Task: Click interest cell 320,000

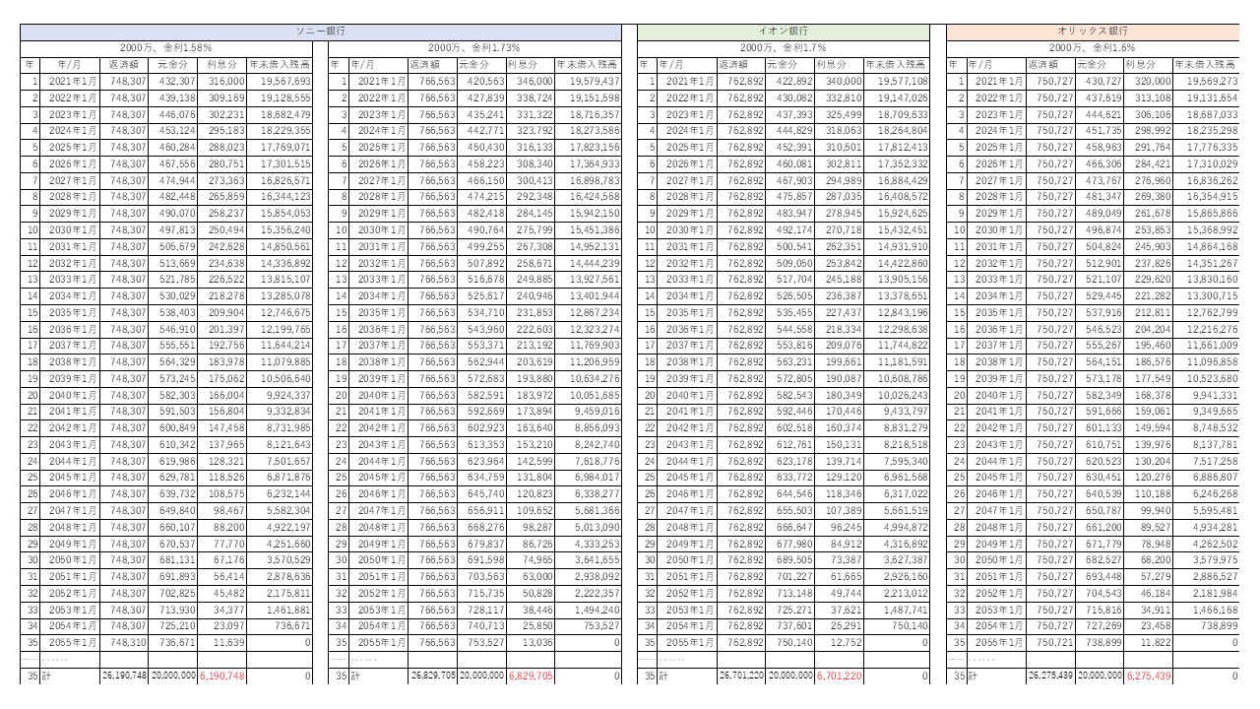Action: pos(1149,81)
